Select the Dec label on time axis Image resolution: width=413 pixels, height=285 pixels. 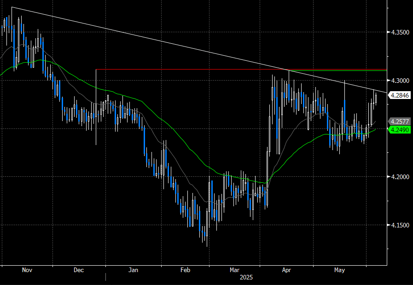(79, 270)
